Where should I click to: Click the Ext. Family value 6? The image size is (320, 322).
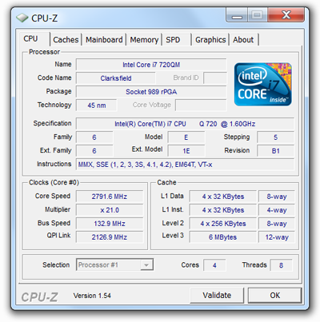(94, 151)
